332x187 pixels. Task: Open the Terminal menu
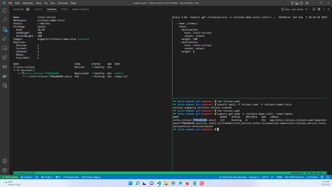(x=63, y=3)
